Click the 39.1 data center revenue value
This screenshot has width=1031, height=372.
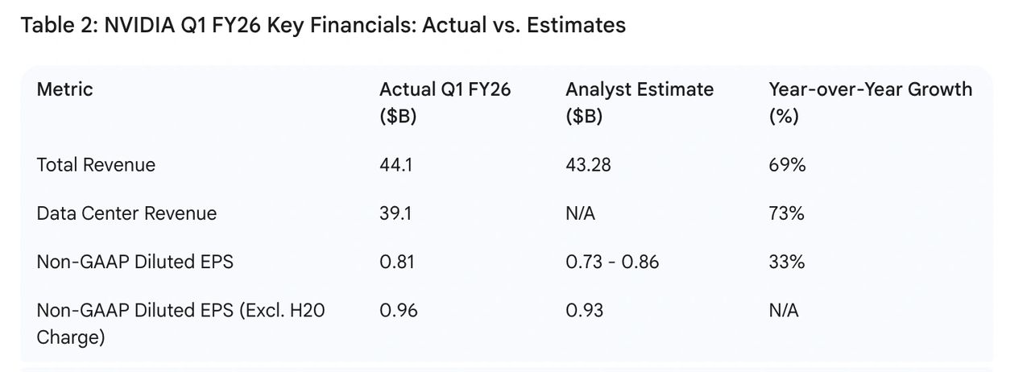[395, 213]
